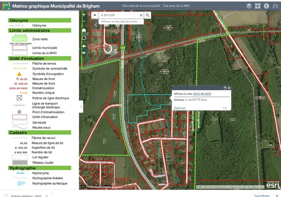Expand downloaded file options chevron

pyautogui.click(x=46, y=195)
